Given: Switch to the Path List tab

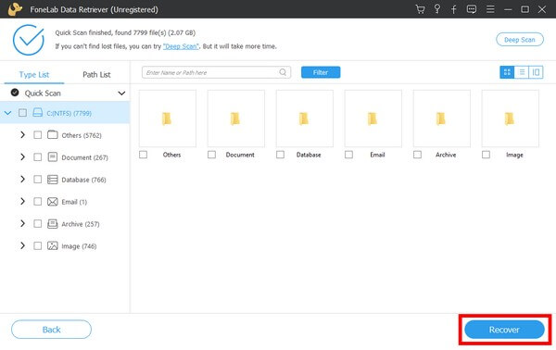Looking at the screenshot, I should (x=96, y=74).
